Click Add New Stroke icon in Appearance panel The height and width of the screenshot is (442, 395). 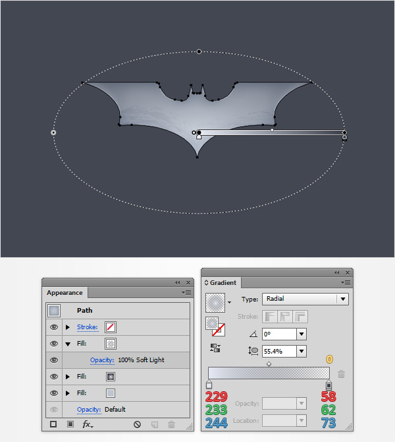point(53,424)
